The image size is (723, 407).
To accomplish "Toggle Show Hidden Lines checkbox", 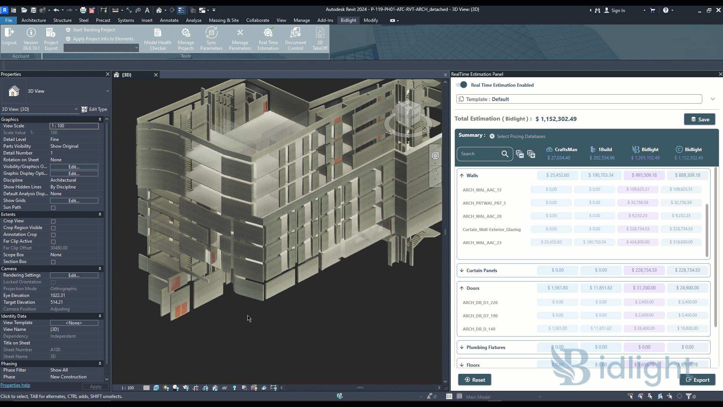I will click(x=75, y=187).
